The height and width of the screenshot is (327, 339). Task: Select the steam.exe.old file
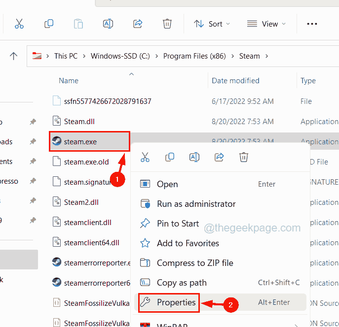(x=86, y=162)
